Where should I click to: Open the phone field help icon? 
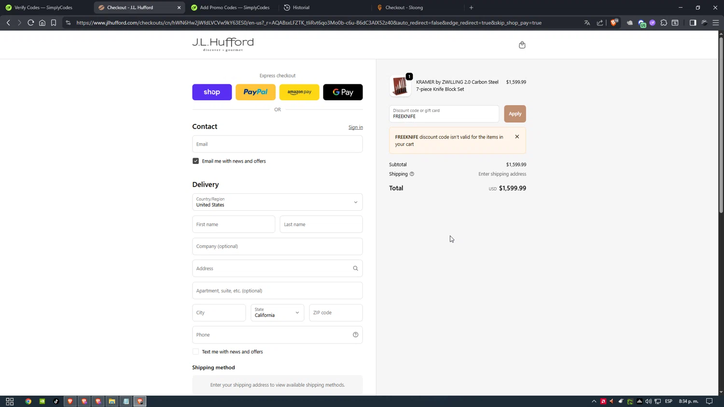[356, 335]
